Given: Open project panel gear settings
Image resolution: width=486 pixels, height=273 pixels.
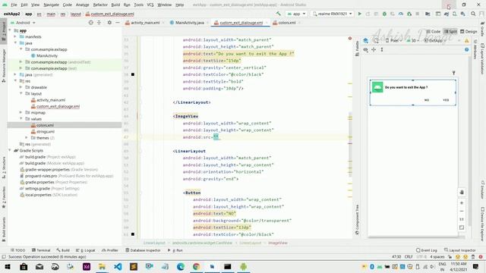Looking at the screenshot, I should (x=109, y=23).
